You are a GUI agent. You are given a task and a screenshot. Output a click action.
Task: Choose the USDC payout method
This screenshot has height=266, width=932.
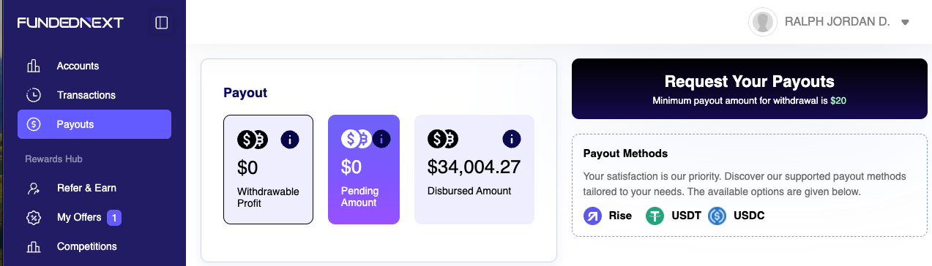pos(736,216)
